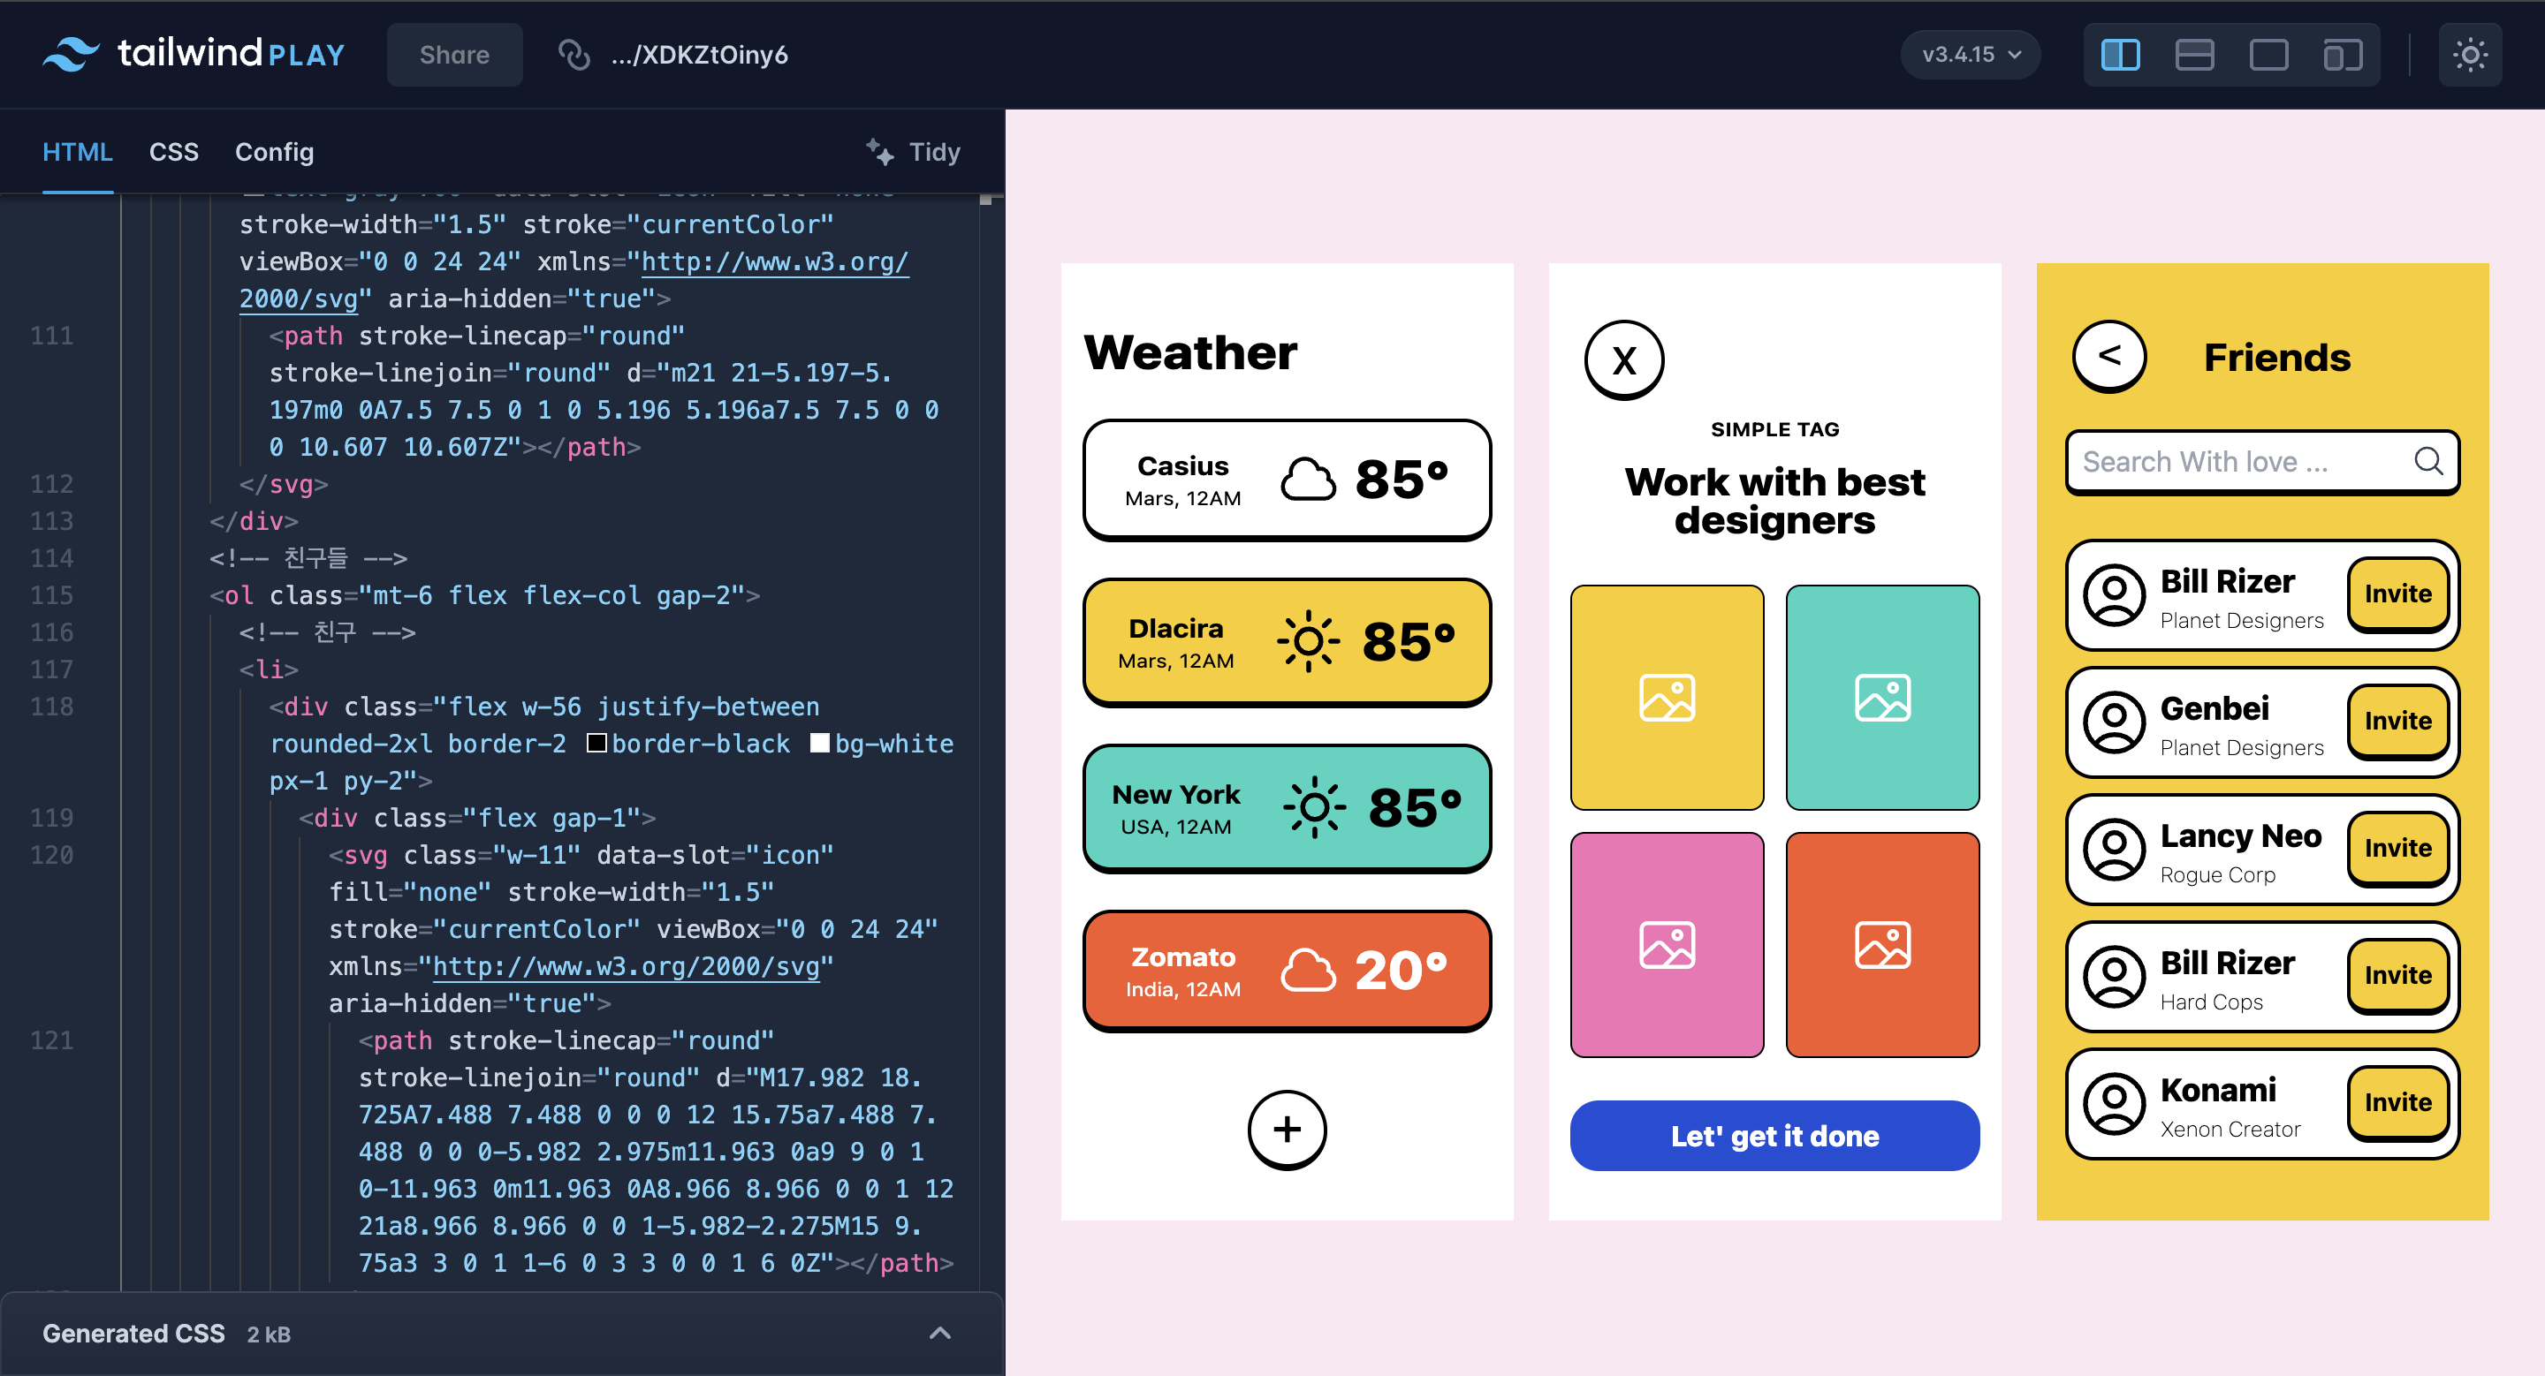This screenshot has height=1376, width=2545.
Task: Click the magnifier search icon in Friends
Action: (2427, 461)
